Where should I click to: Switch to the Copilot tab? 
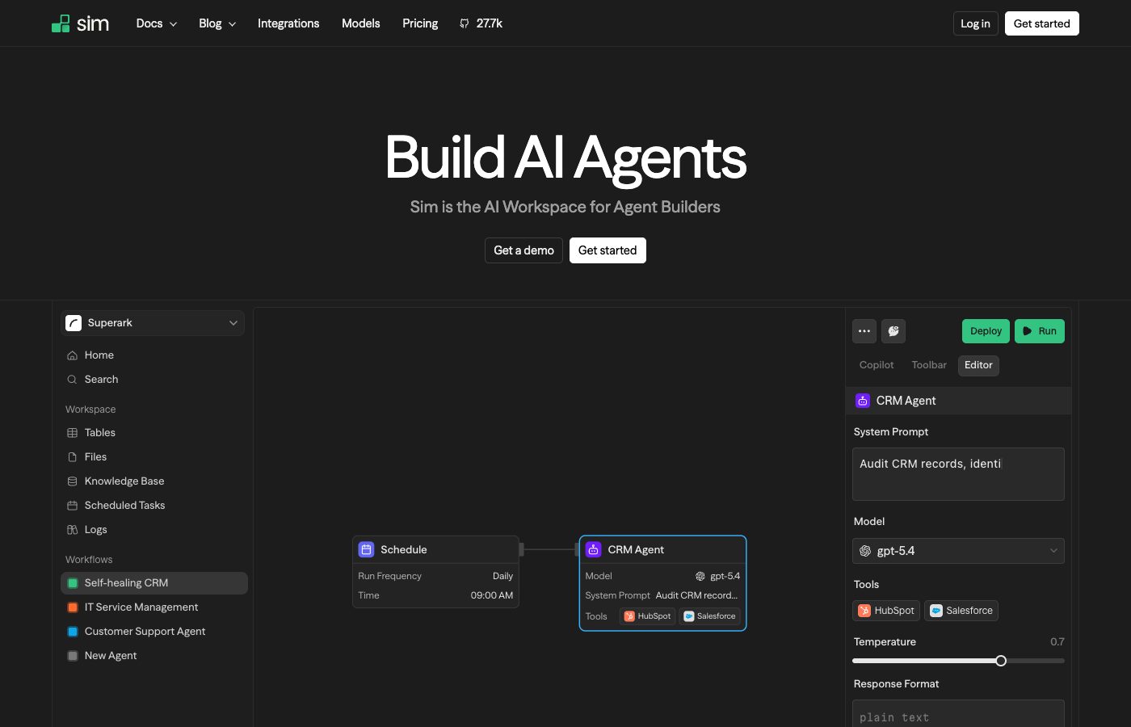[877, 365]
